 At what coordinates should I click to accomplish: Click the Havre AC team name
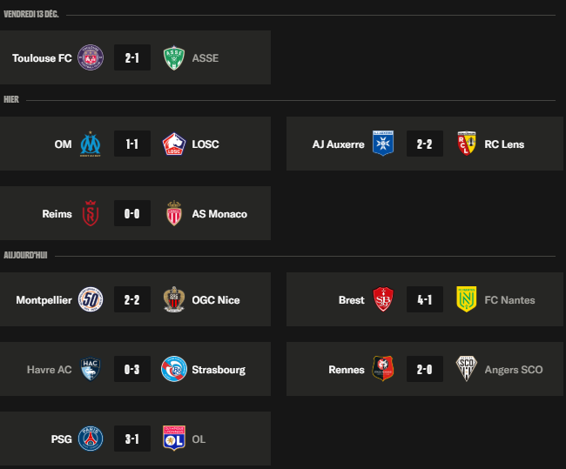point(49,370)
